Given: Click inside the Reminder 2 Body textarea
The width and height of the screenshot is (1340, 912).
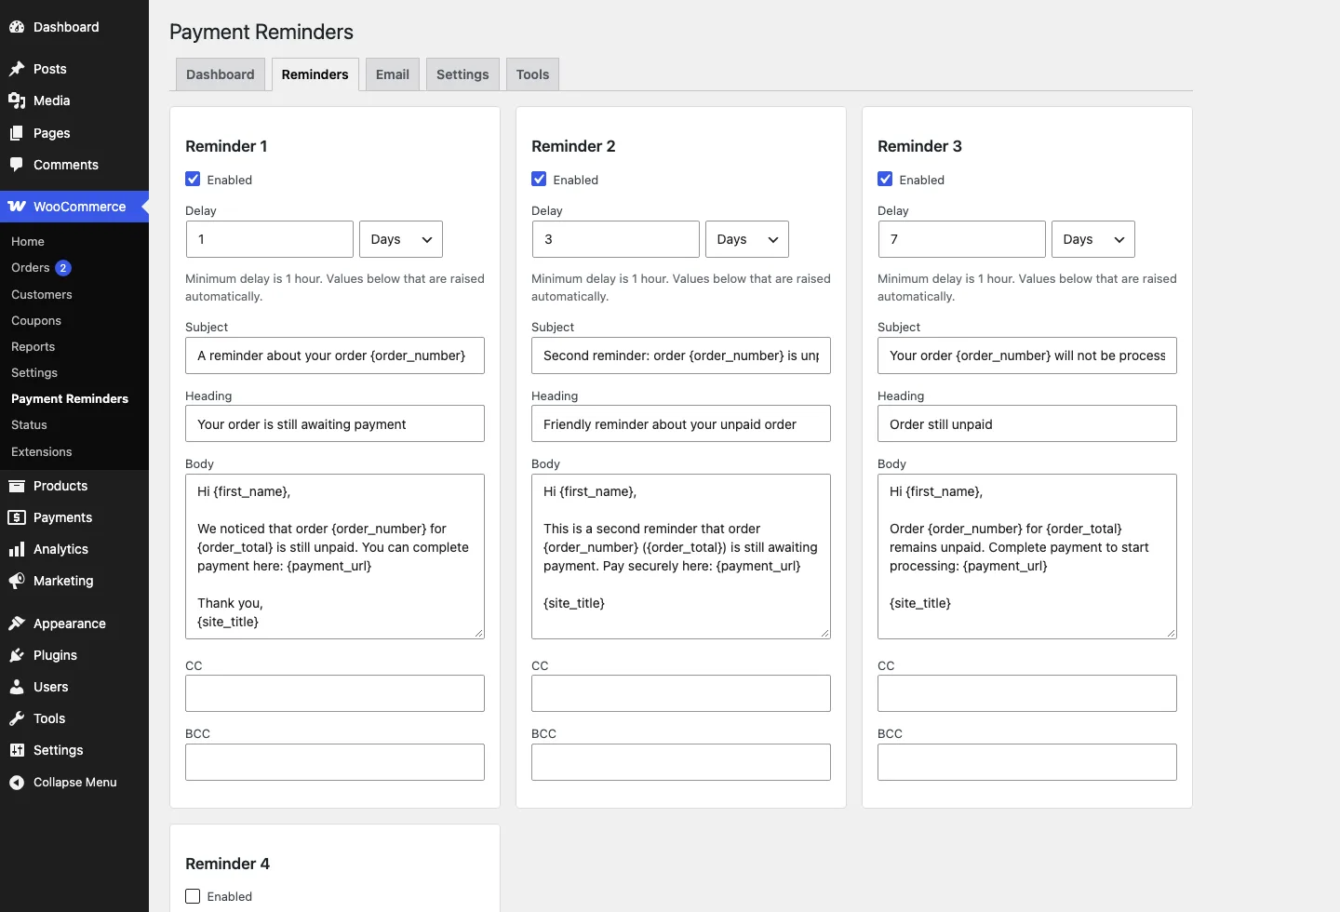Looking at the screenshot, I should point(681,557).
